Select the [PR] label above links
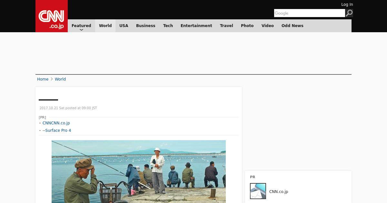This screenshot has height=203, width=387. [x=42, y=117]
